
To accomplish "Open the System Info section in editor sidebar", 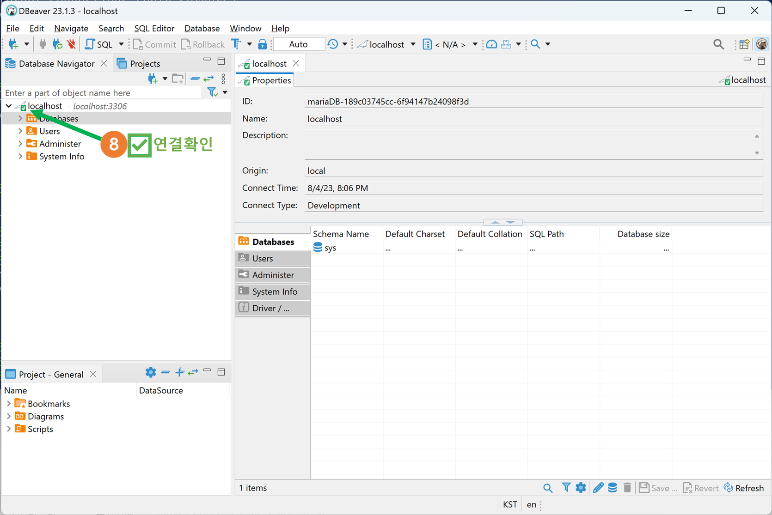I will [x=273, y=291].
